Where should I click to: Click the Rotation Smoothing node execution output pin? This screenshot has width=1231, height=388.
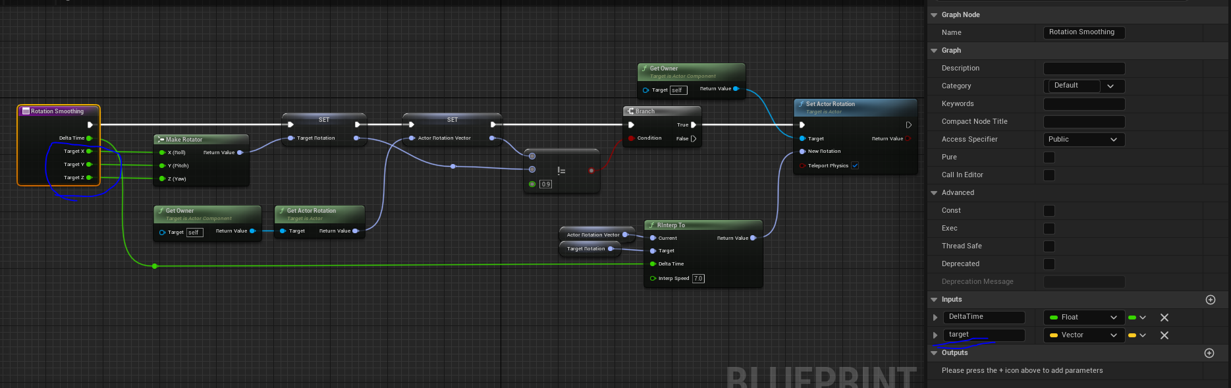90,125
